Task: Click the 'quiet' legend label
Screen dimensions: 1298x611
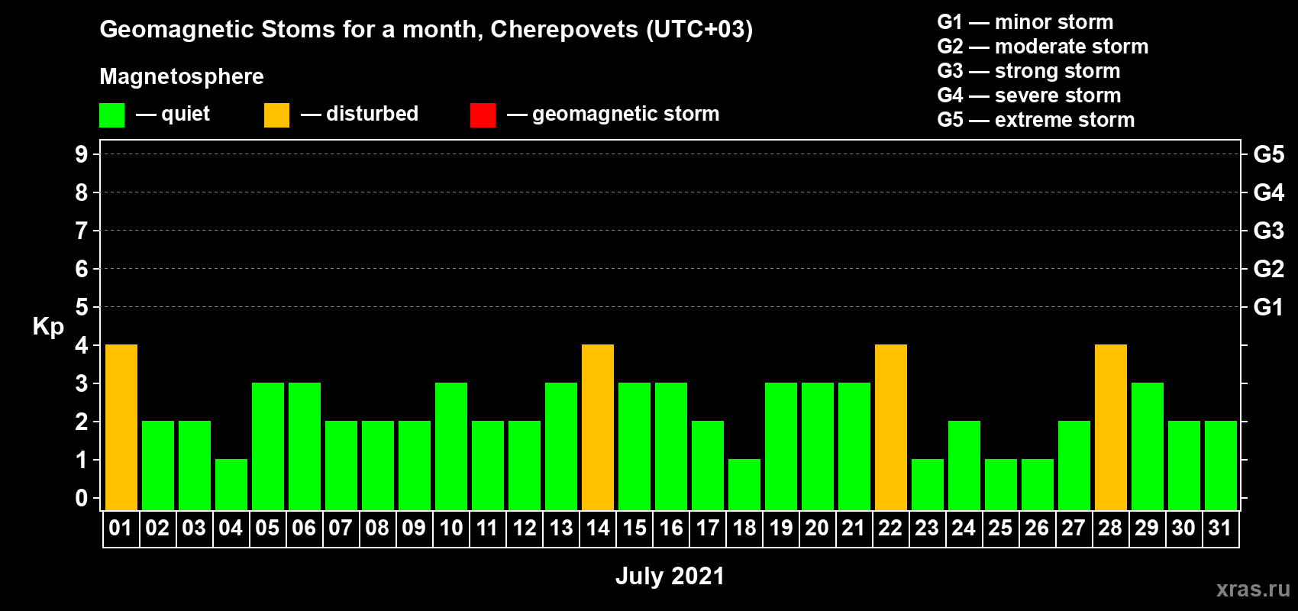Action: coord(186,114)
